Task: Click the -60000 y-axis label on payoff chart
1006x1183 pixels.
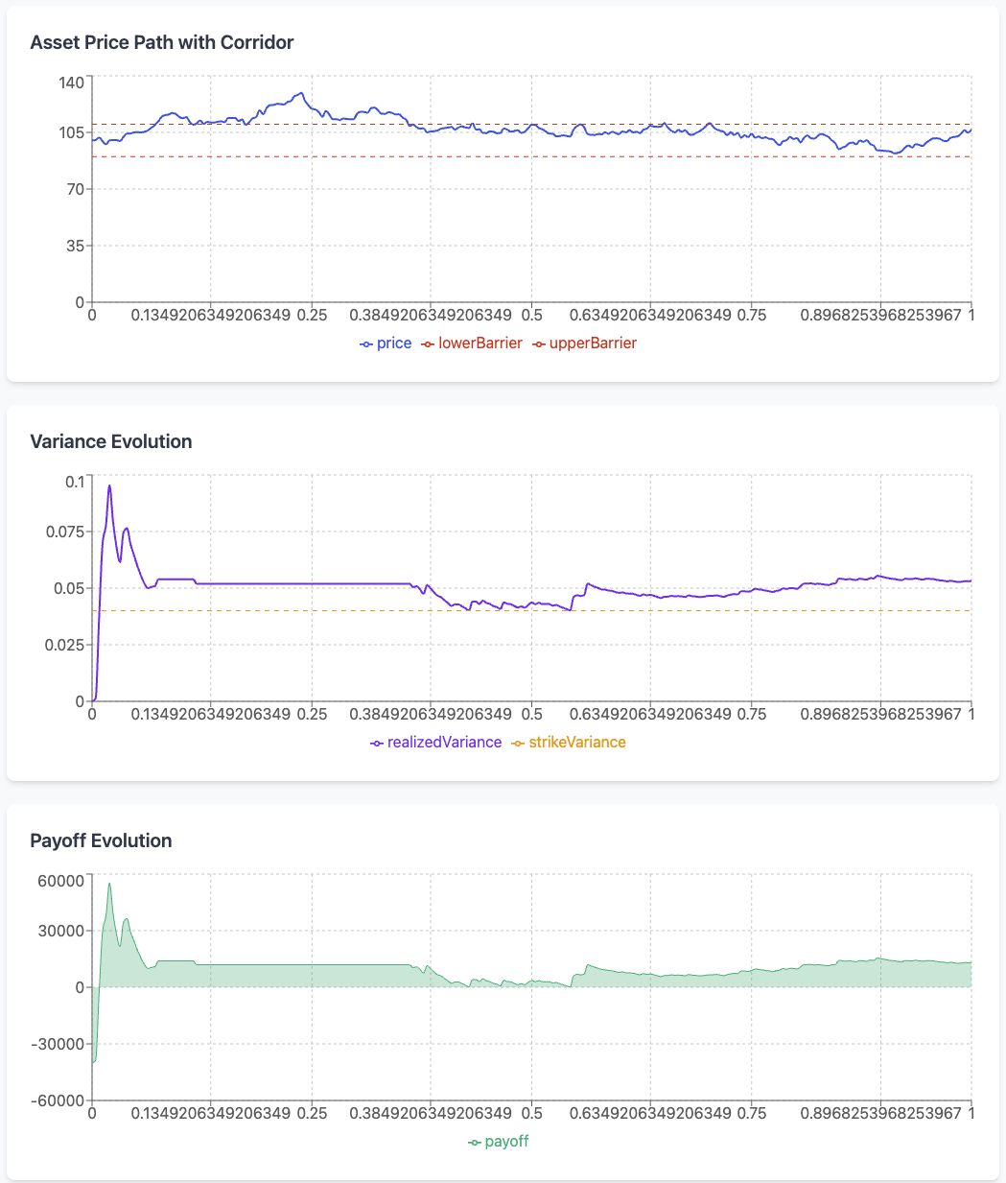Action: (x=58, y=1100)
